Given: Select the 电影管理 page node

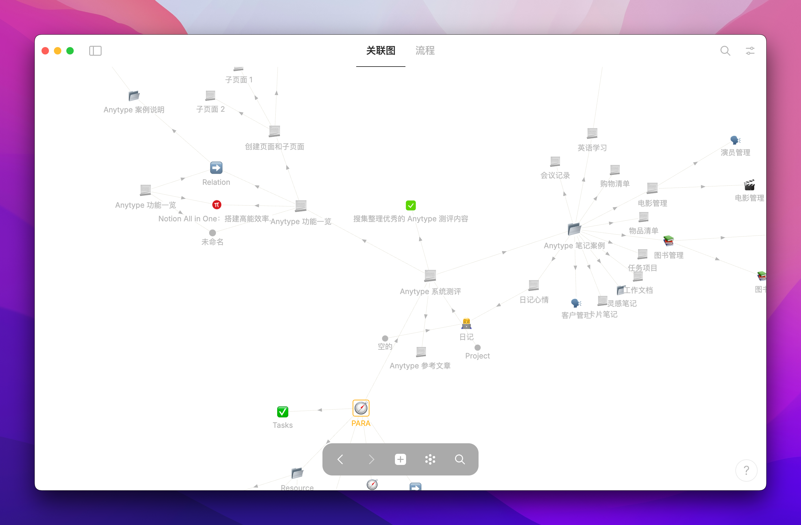Looking at the screenshot, I should point(652,188).
